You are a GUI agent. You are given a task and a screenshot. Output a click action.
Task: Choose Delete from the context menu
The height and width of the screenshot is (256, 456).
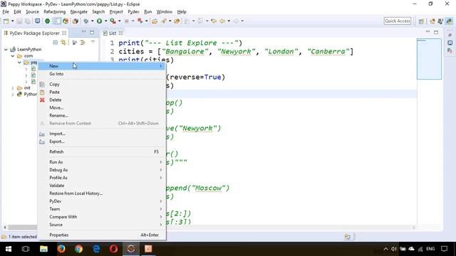point(102,100)
